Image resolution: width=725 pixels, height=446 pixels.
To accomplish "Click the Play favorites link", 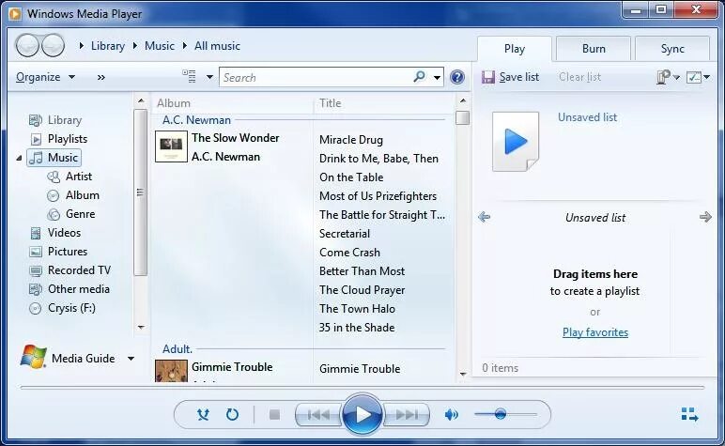I will click(595, 332).
